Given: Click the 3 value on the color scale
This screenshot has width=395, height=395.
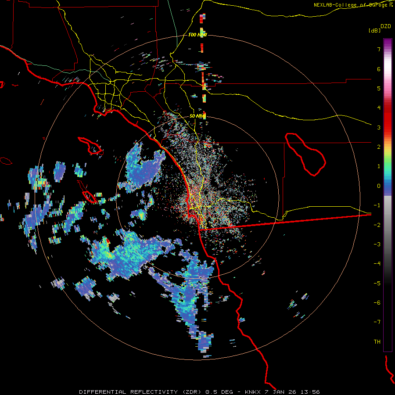Looking at the screenshot, I should tap(379, 127).
